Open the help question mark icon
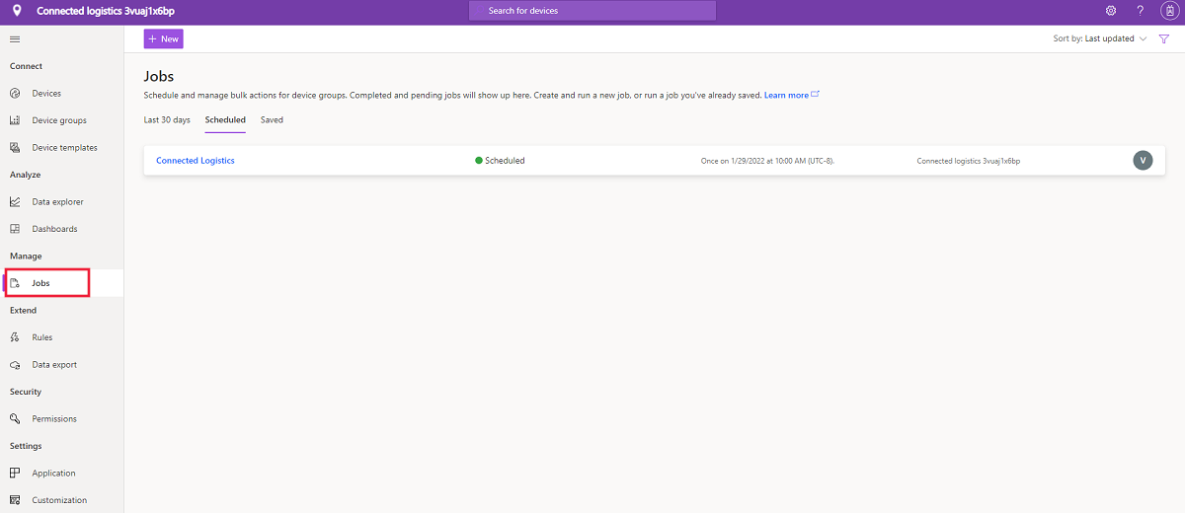1185x513 pixels. pyautogui.click(x=1140, y=11)
